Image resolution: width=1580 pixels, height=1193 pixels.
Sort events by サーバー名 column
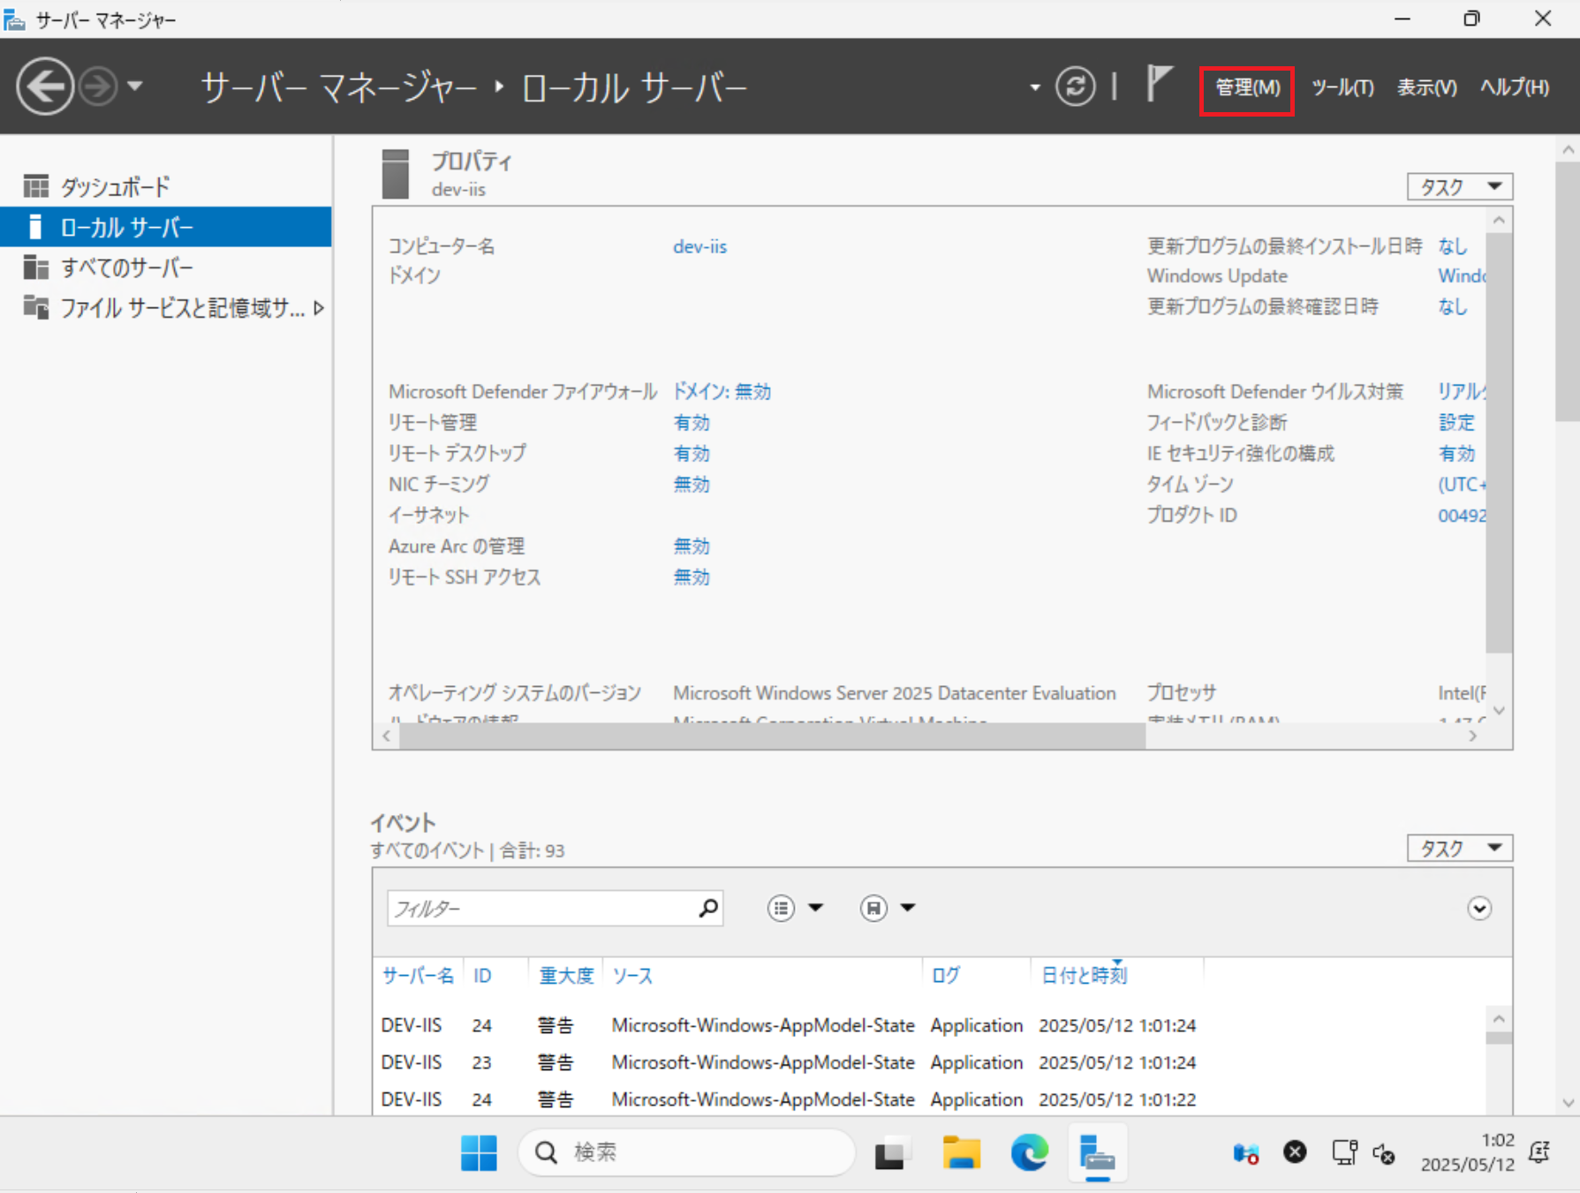(418, 976)
